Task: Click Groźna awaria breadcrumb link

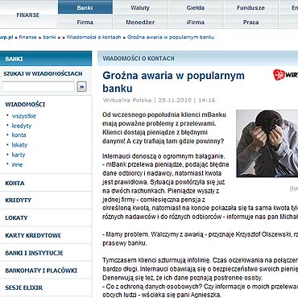Action: click(171, 37)
